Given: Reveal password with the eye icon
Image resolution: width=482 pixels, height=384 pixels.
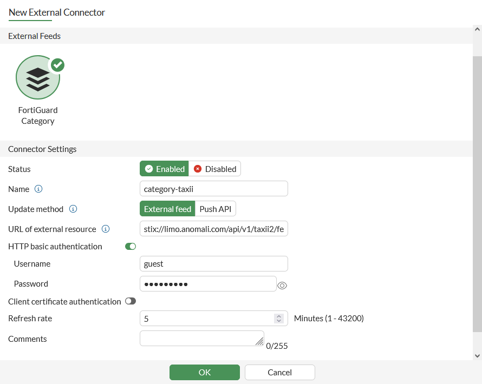Looking at the screenshot, I should 282,286.
